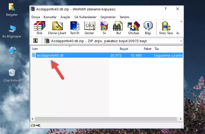Open the Yardım menu
The height and width of the screenshot is (134, 205).
pyautogui.click(x=124, y=17)
